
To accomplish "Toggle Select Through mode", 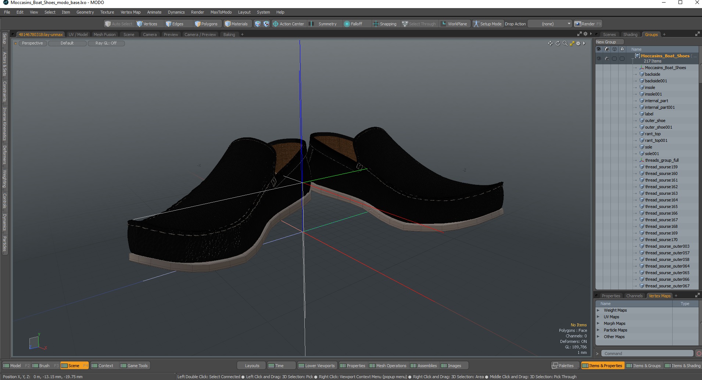I will tap(419, 24).
